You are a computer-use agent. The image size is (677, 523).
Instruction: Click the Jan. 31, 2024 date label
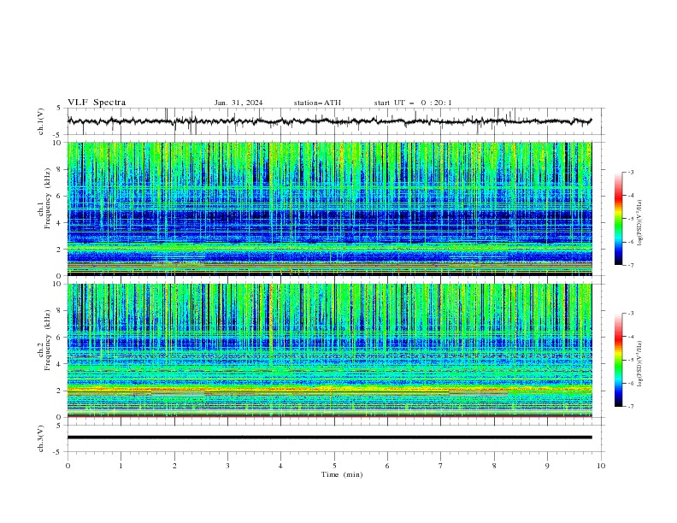tap(238, 103)
